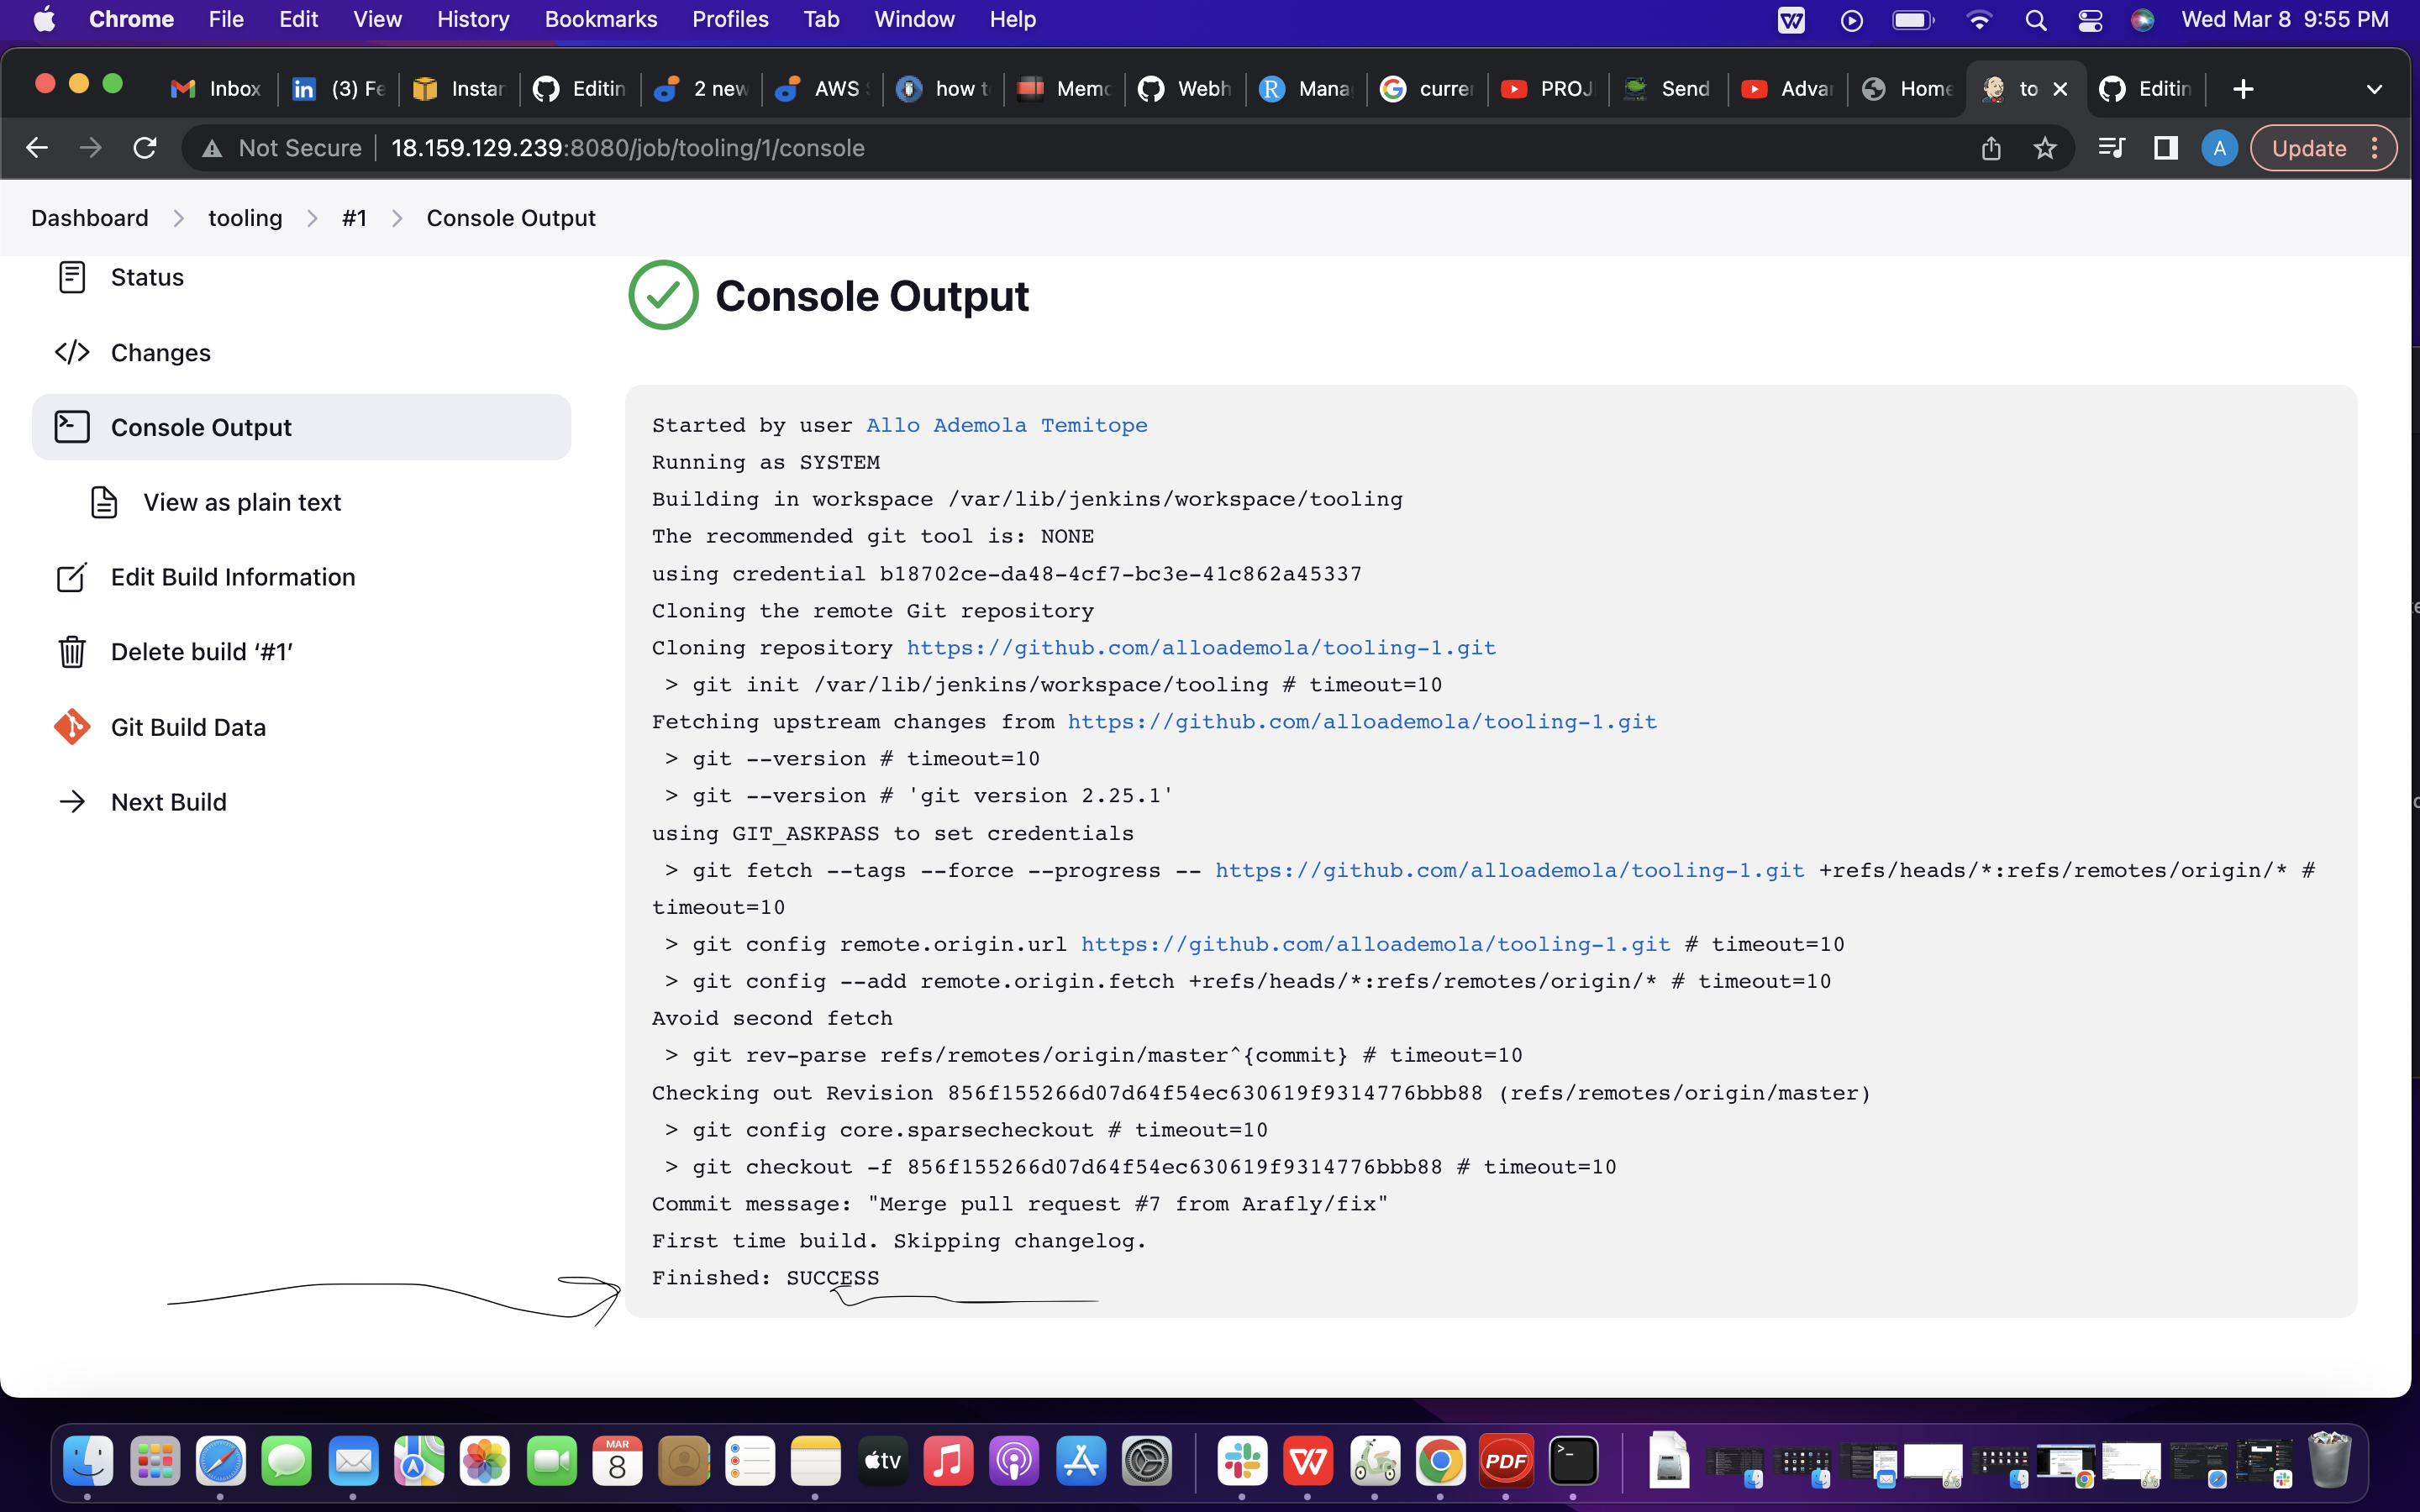Open options via three-dot menu beside Update
Viewport: 2420px width, 1512px height.
[x=2377, y=148]
